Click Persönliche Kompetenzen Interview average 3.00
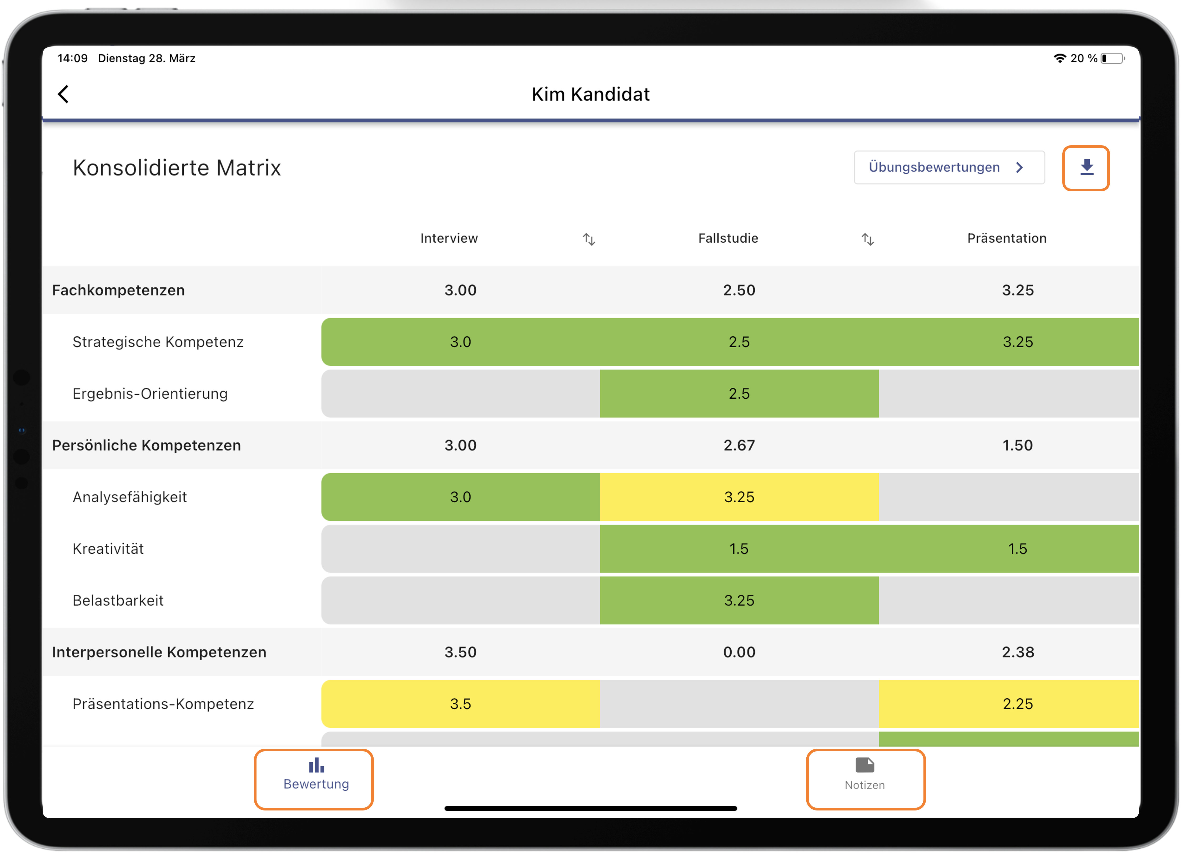The width and height of the screenshot is (1181, 856). [460, 445]
